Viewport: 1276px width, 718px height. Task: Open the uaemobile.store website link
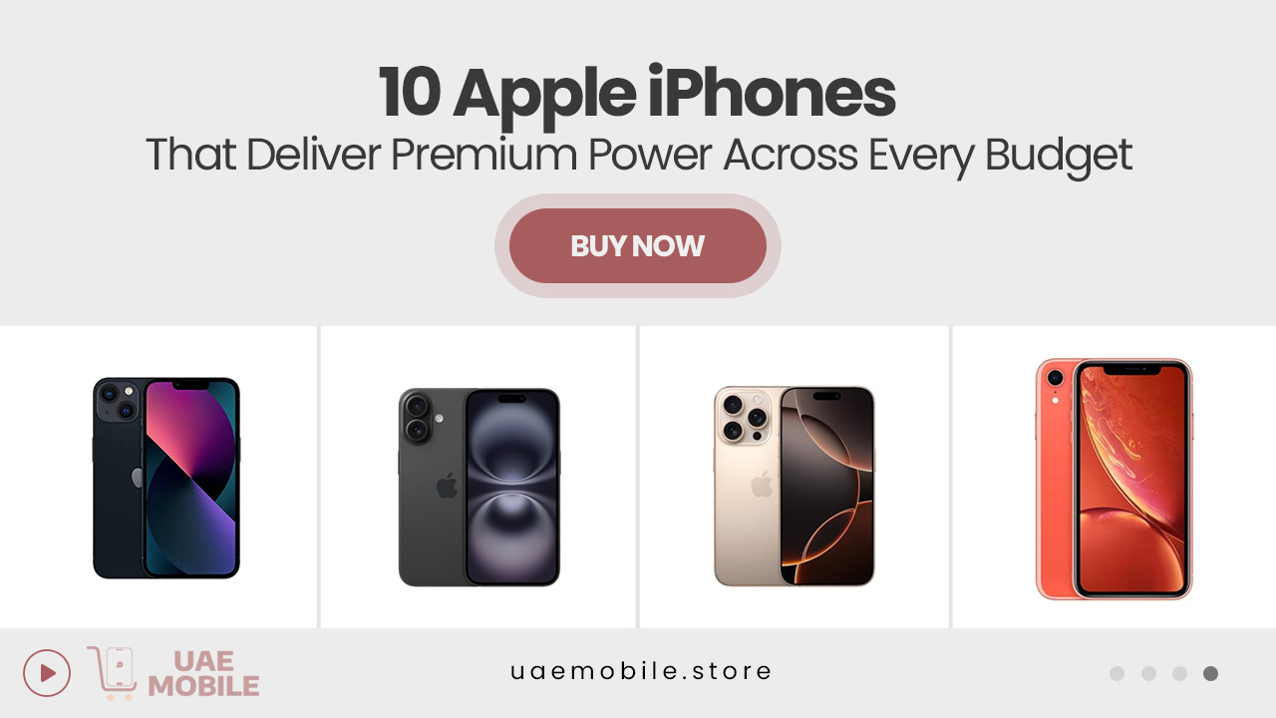[641, 671]
